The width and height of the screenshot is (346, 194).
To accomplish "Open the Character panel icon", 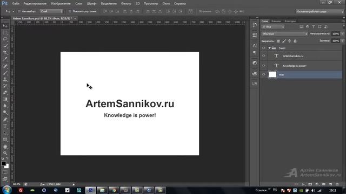I will coord(255,45).
